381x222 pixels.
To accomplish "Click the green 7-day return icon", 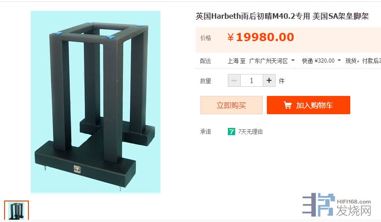I will coord(232,132).
